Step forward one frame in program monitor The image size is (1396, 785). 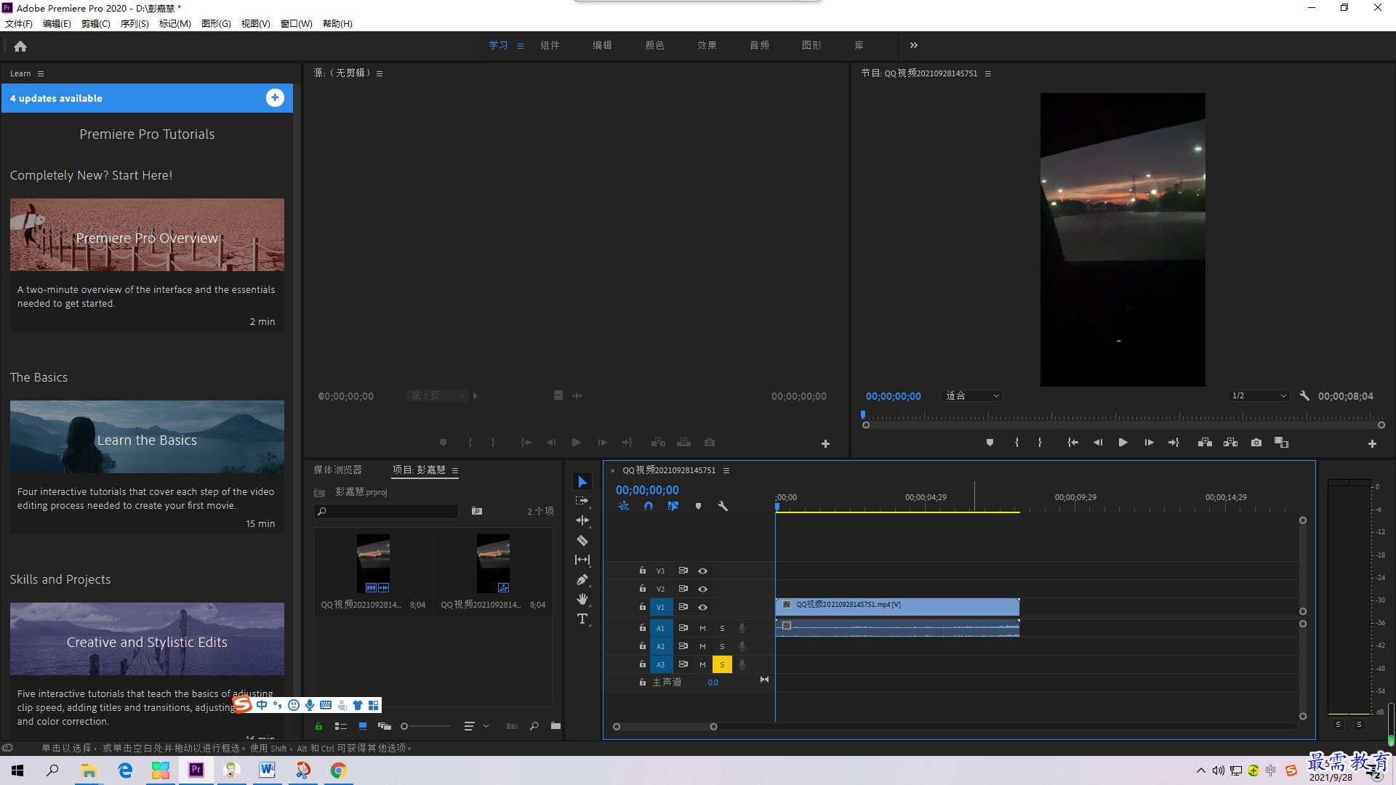coord(1149,443)
